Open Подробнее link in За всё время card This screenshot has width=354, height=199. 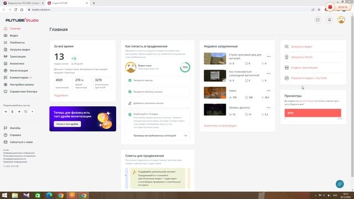pyautogui.click(x=61, y=96)
